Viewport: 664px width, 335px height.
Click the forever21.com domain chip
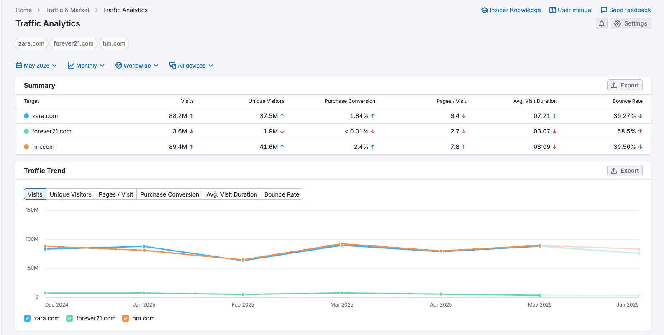tap(74, 43)
